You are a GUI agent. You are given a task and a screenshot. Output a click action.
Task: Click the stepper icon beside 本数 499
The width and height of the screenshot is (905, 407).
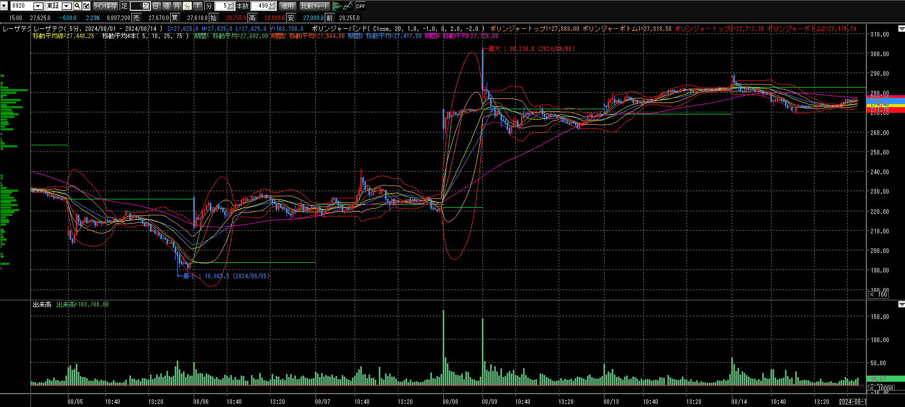272,6
